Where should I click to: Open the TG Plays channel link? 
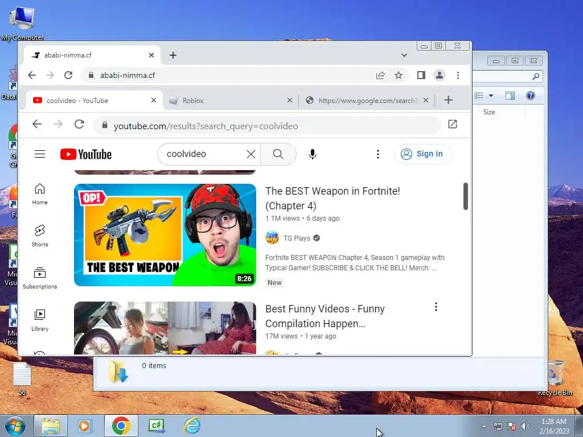coord(296,238)
